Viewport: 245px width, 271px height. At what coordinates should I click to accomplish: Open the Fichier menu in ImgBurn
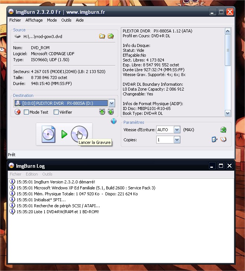(15, 20)
